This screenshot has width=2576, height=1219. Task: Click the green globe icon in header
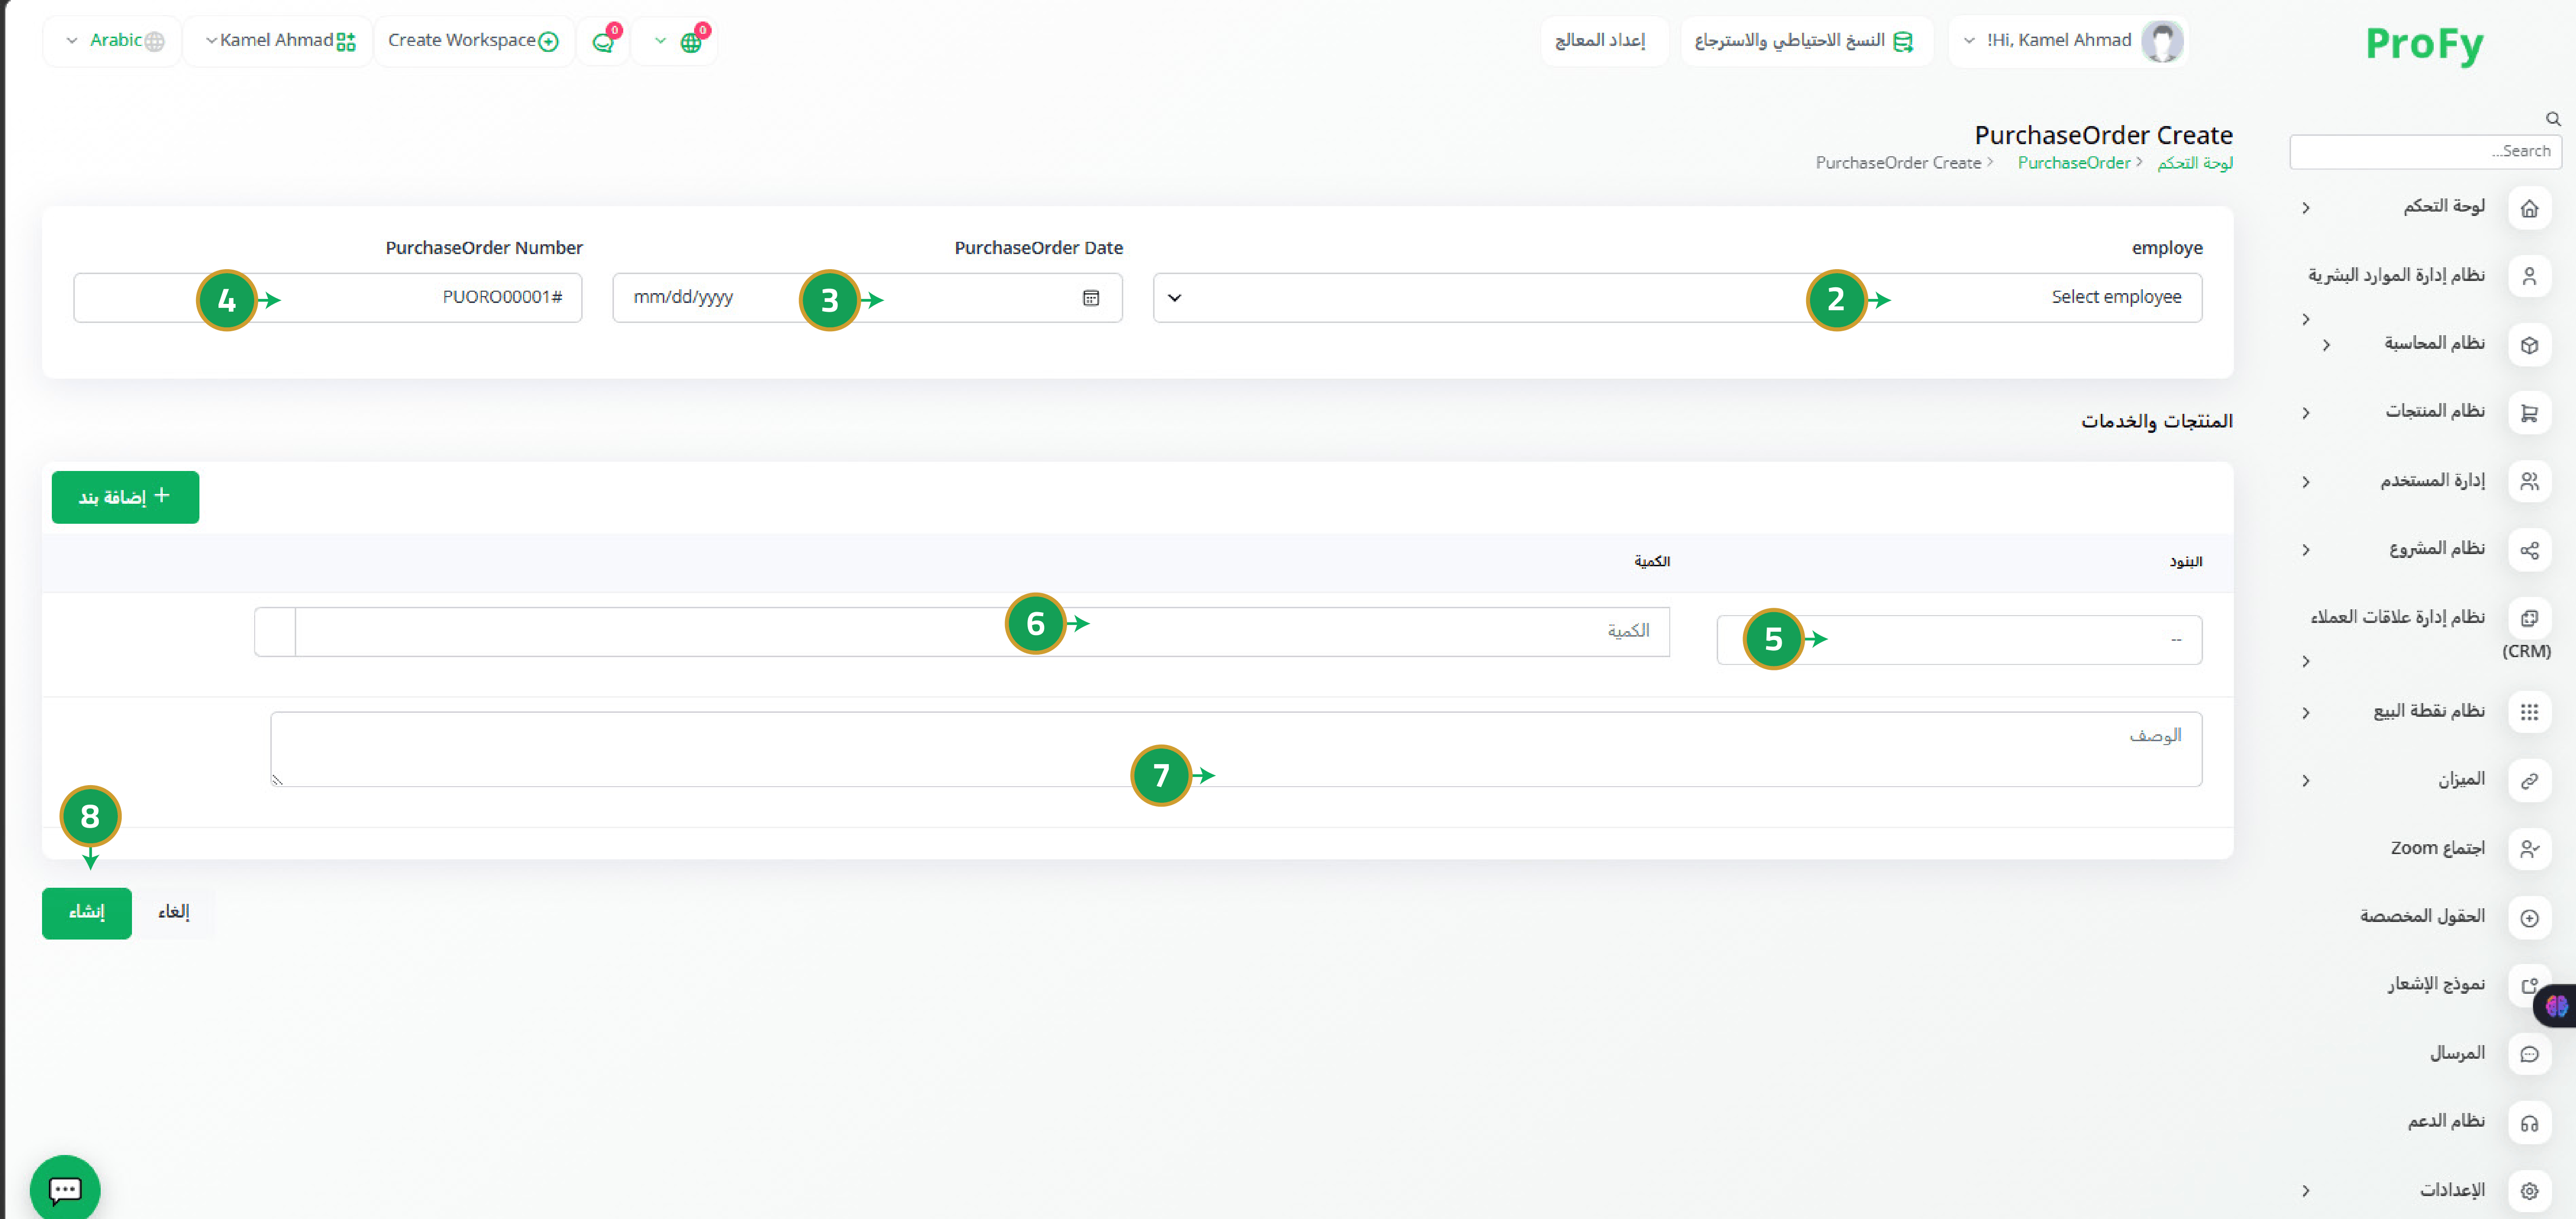pyautogui.click(x=691, y=42)
